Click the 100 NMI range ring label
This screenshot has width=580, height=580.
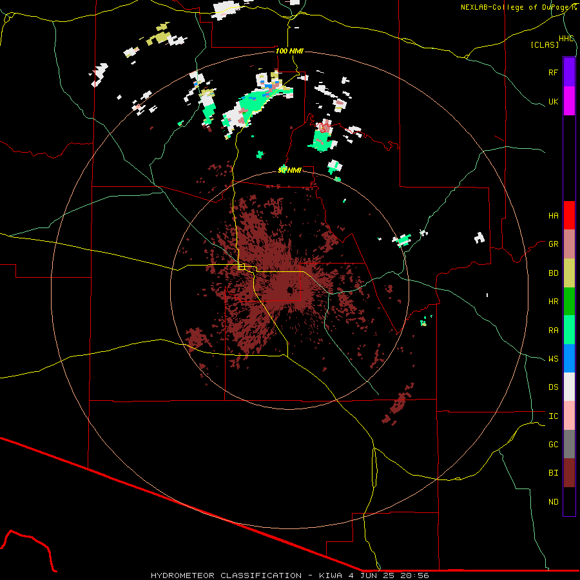(289, 51)
